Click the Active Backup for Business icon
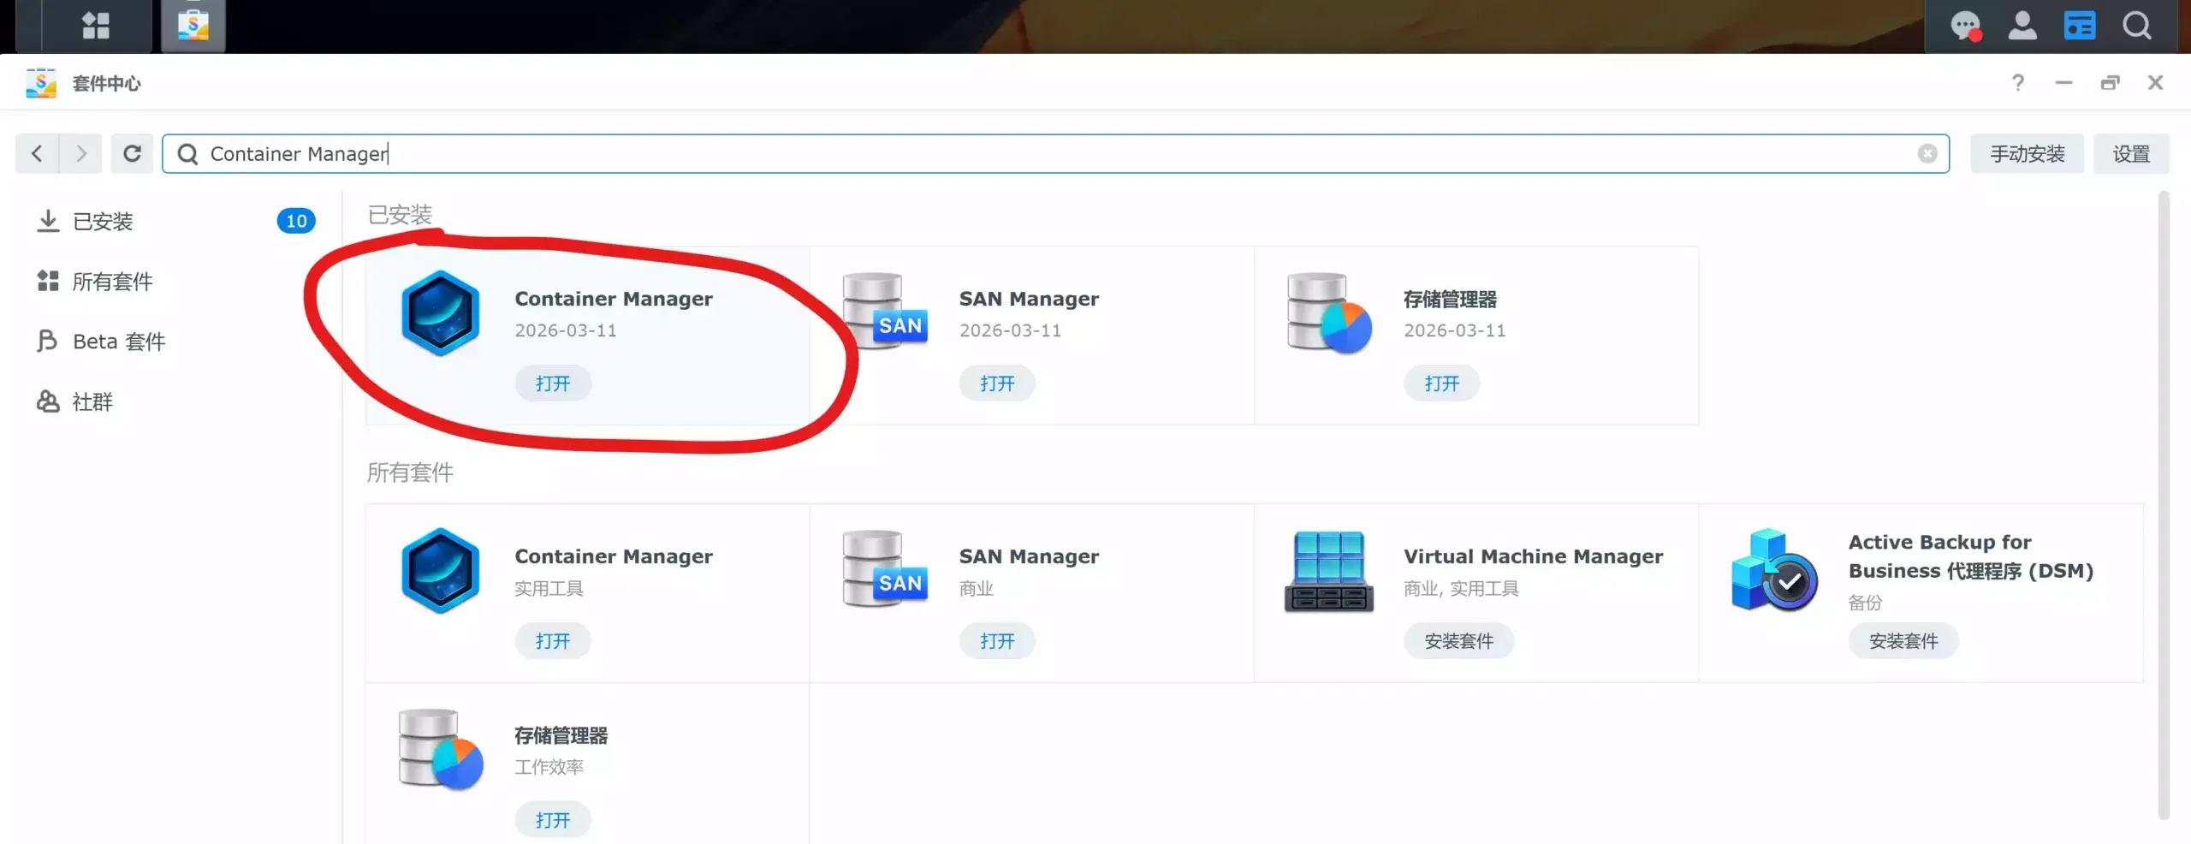Screen dimensions: 2191x844 pyautogui.click(x=1773, y=569)
